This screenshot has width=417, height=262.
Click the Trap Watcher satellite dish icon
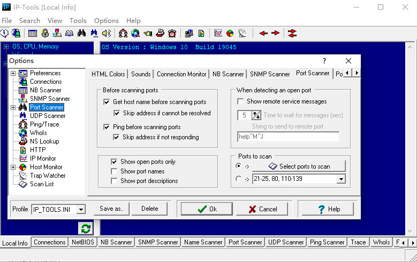pyautogui.click(x=242, y=33)
